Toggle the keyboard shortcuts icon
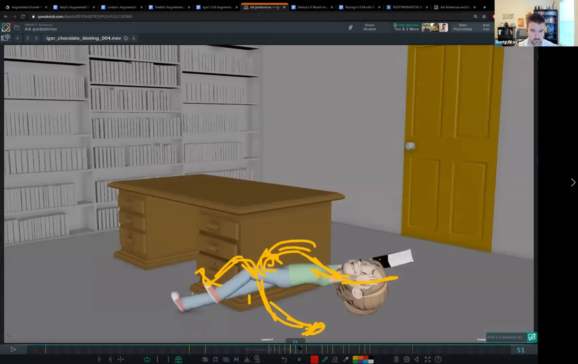This screenshot has height=364, width=578. (x=226, y=359)
